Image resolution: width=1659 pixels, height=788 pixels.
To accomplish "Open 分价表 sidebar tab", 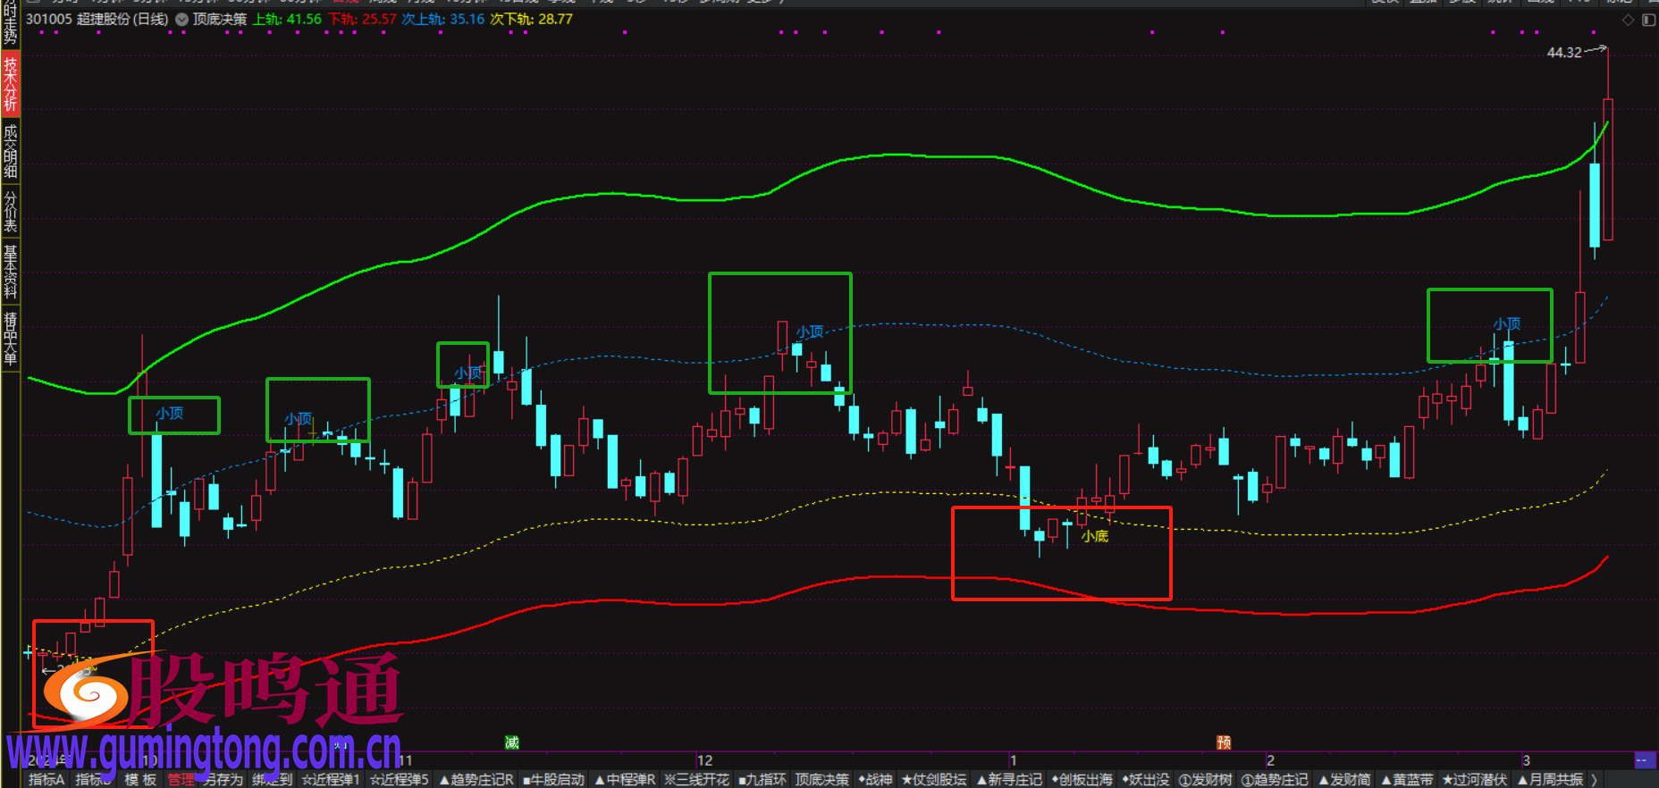I will click(10, 212).
